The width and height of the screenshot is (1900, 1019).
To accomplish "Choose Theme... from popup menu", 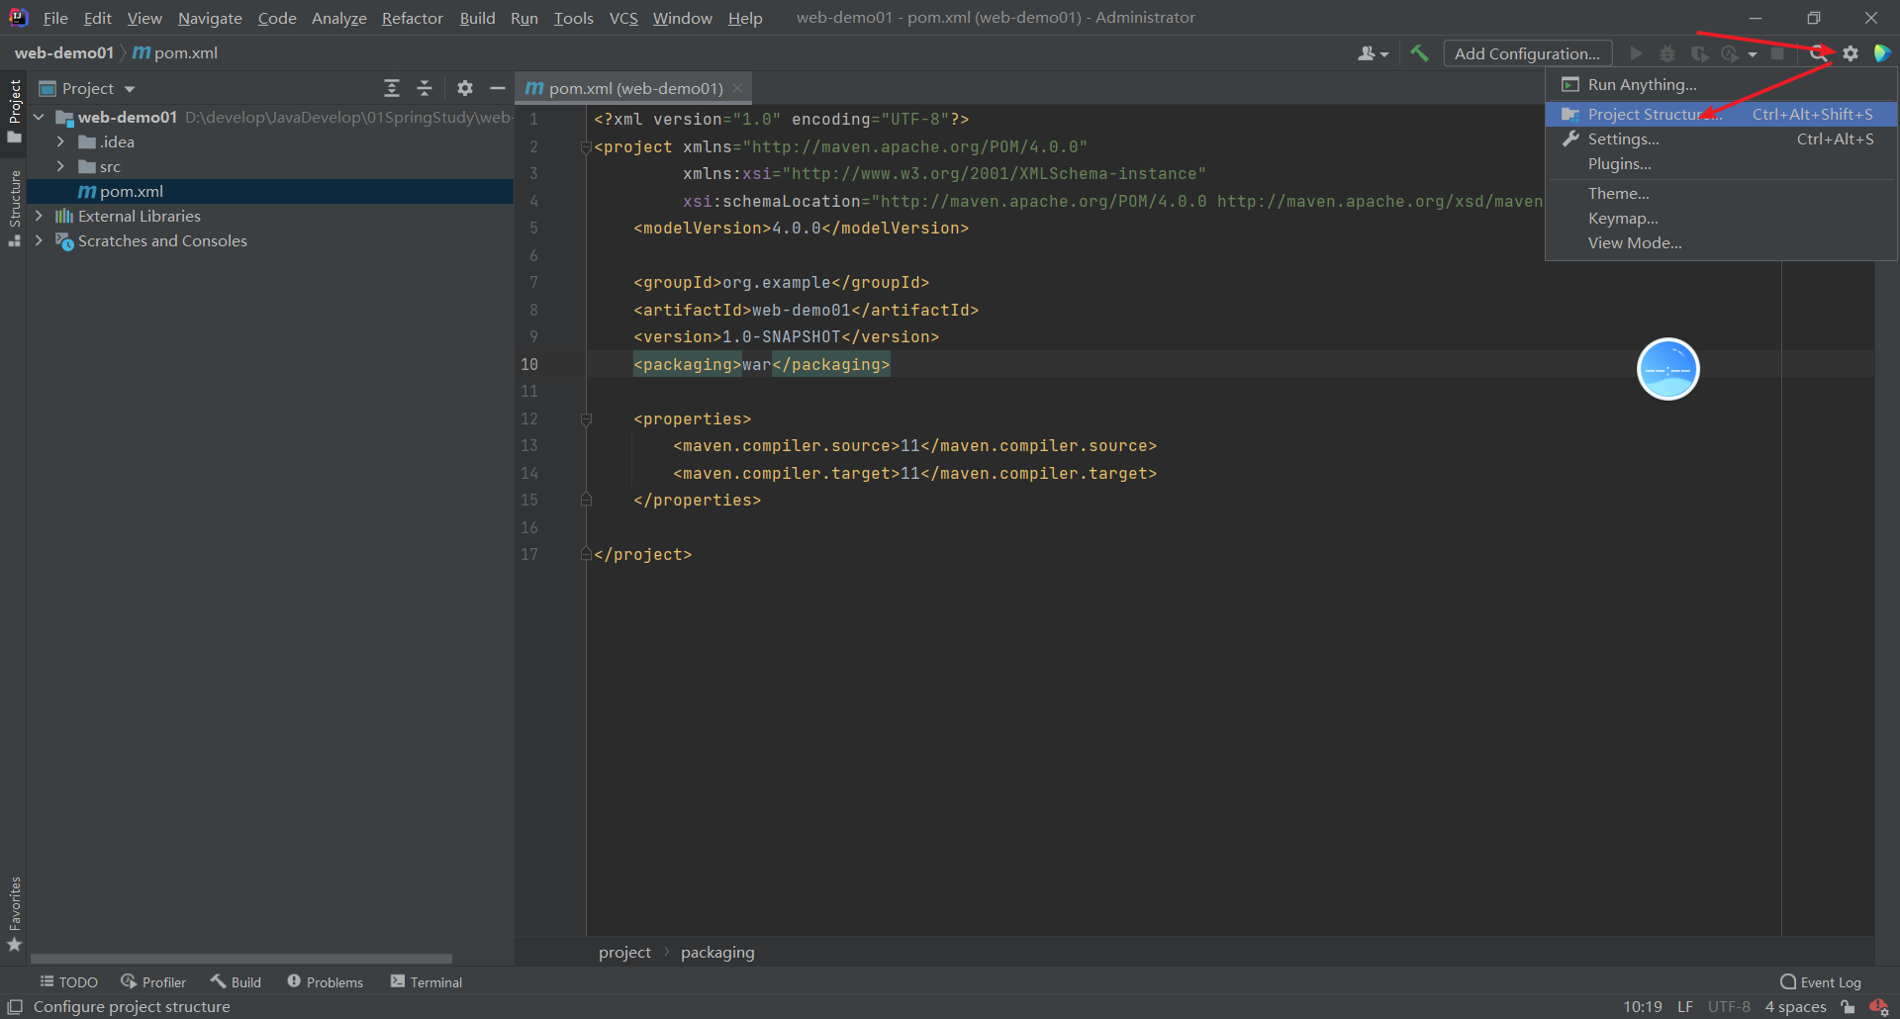I will pyautogui.click(x=1721, y=194).
